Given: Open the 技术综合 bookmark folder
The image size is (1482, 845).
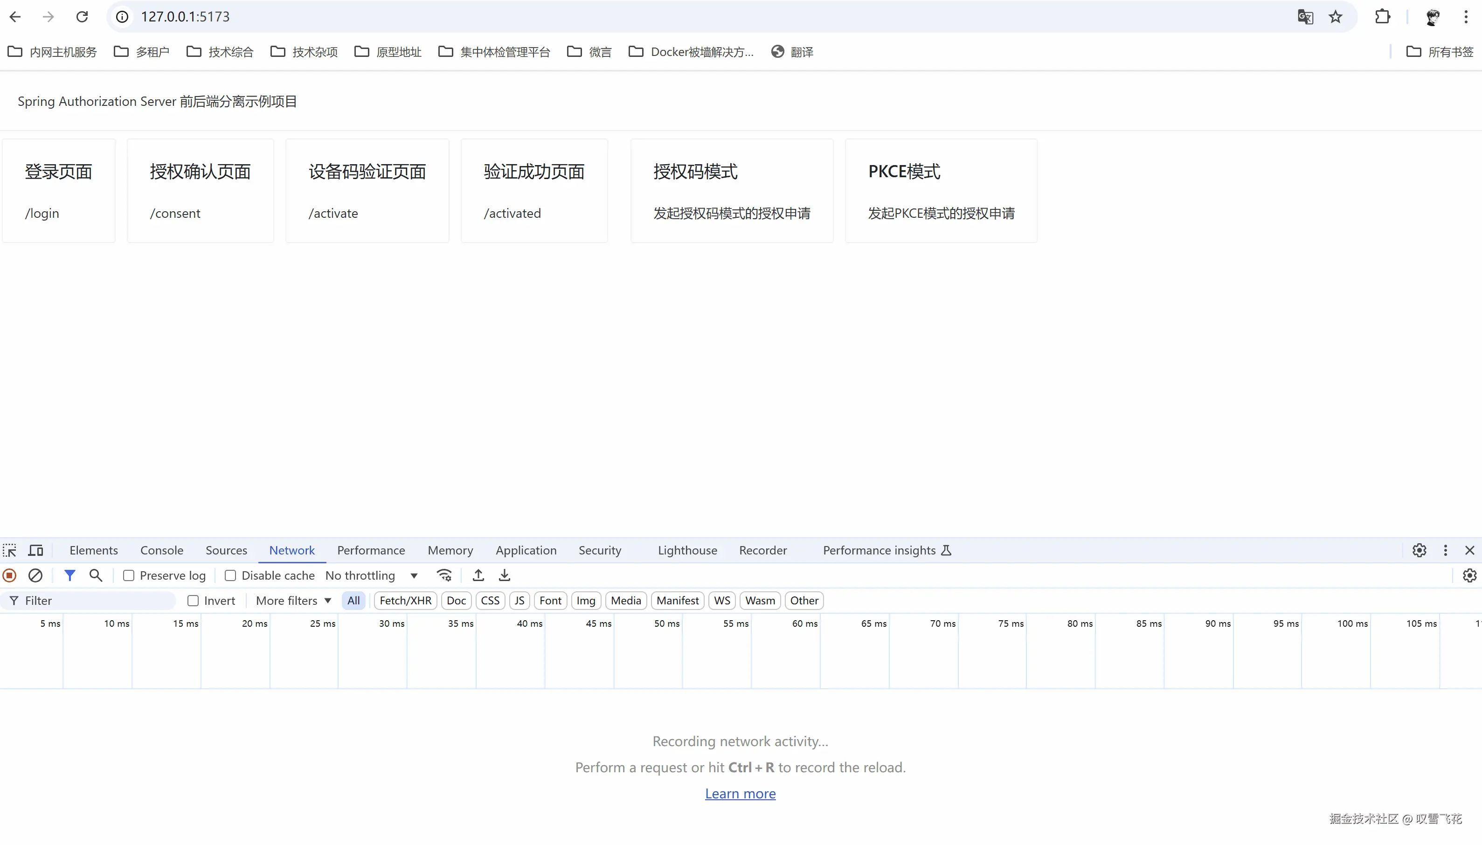Looking at the screenshot, I should pyautogui.click(x=220, y=52).
